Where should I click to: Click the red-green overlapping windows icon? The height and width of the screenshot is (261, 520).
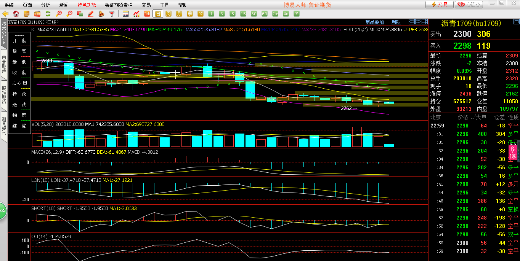click(80, 14)
